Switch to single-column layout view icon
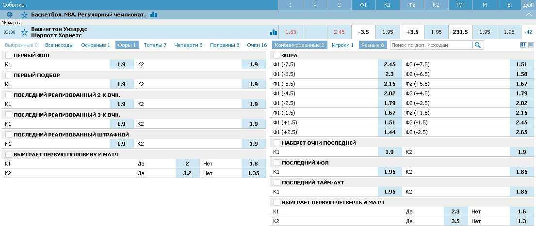Viewport: 536px width, 226px height. tap(531, 45)
